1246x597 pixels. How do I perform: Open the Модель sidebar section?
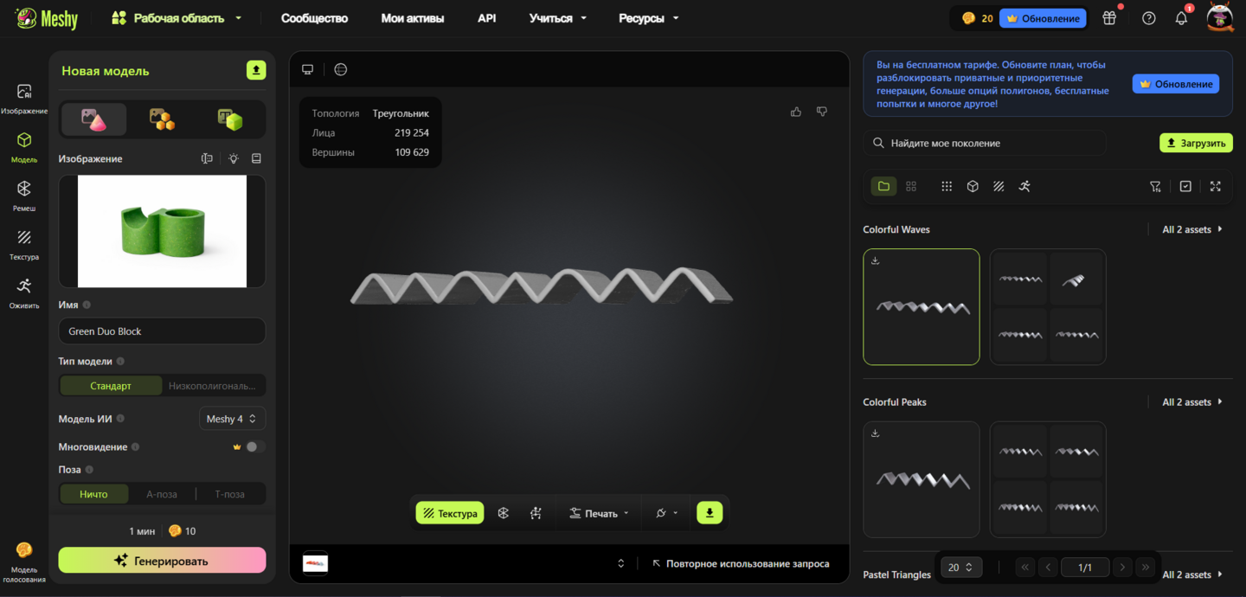click(x=24, y=146)
